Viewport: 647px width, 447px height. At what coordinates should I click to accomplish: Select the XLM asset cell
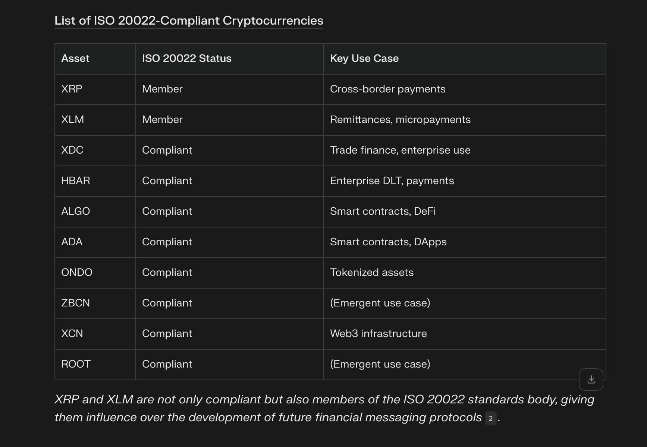(95, 120)
